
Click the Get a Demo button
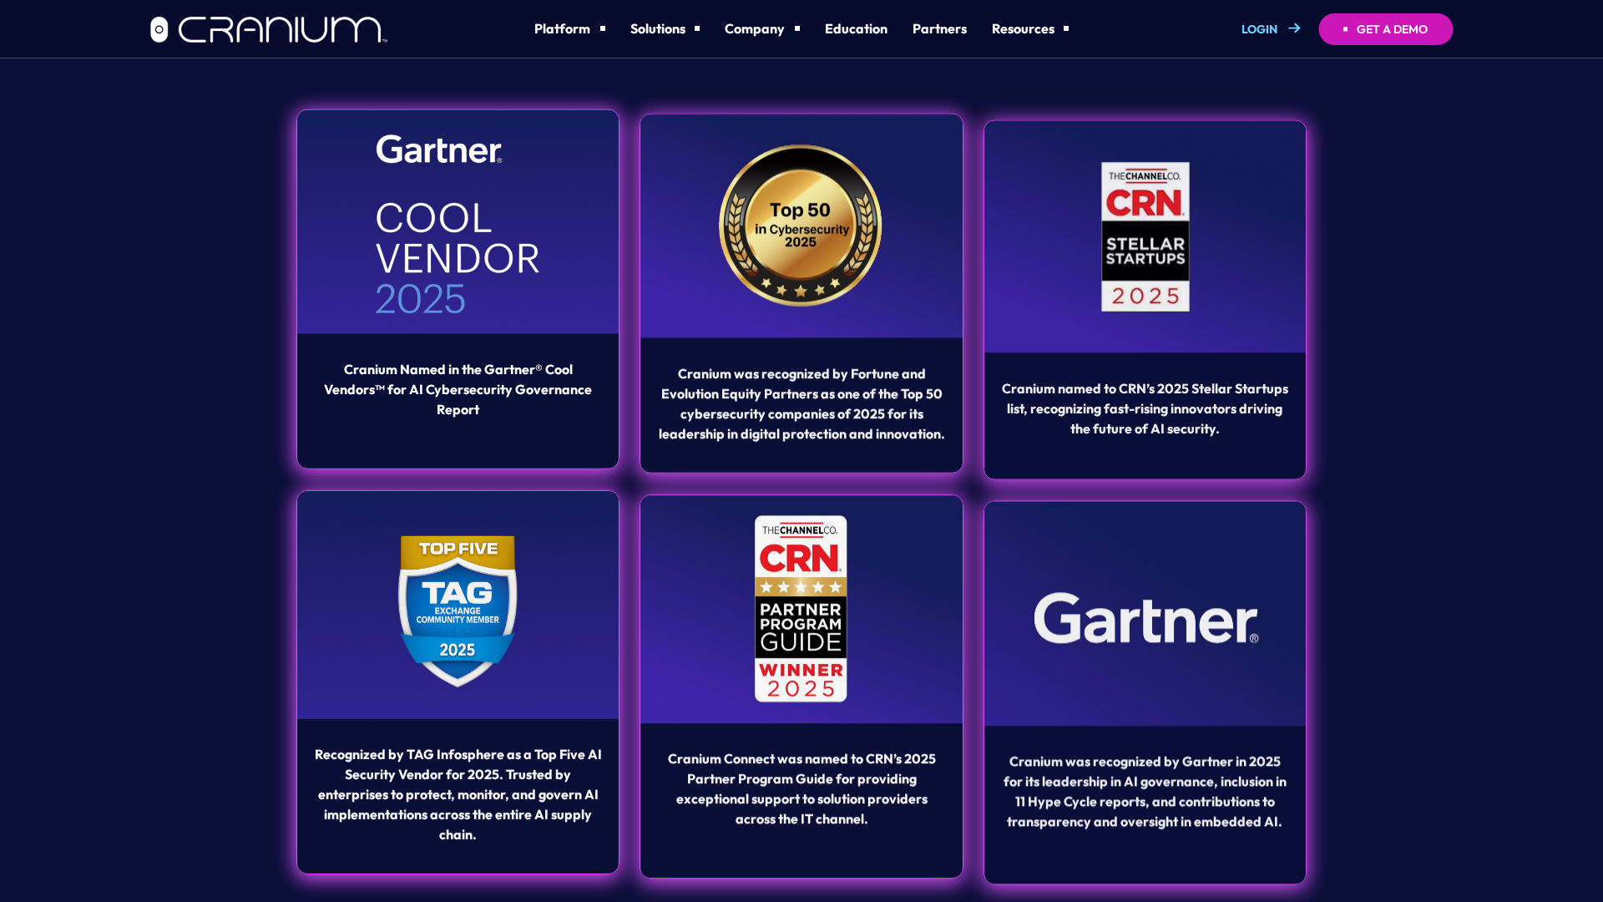pyautogui.click(x=1385, y=29)
